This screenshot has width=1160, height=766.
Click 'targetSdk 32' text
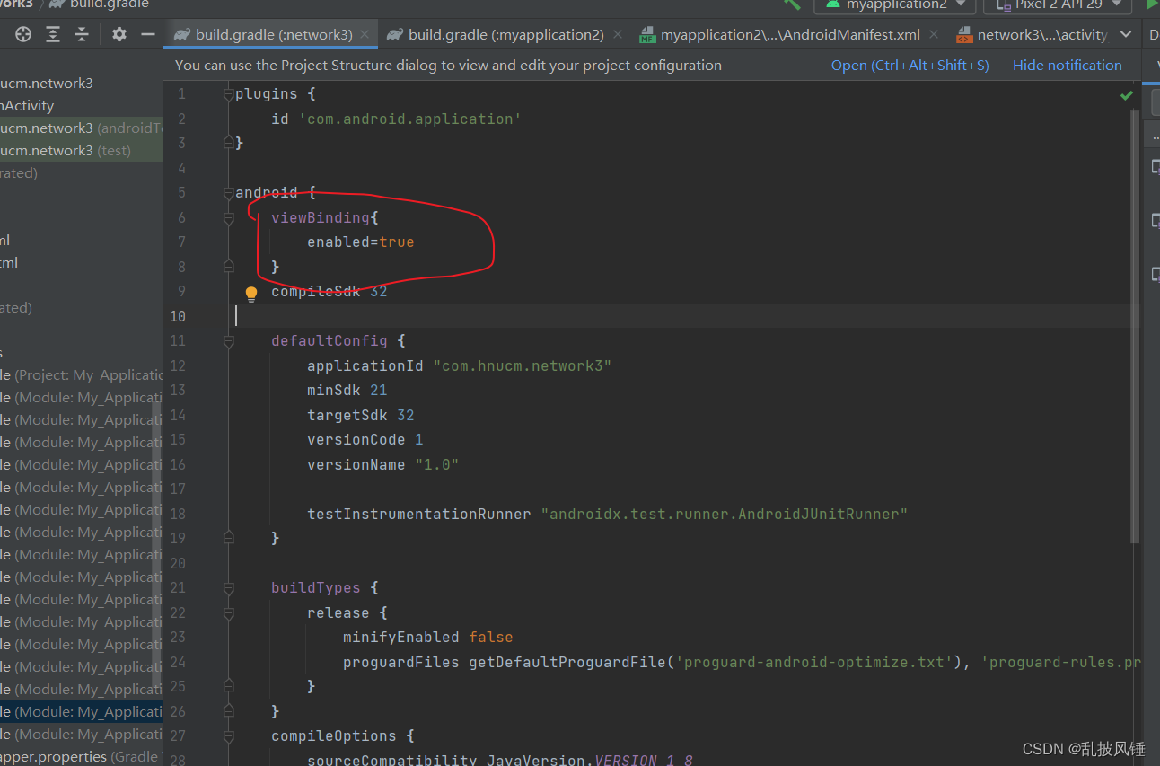(x=360, y=415)
